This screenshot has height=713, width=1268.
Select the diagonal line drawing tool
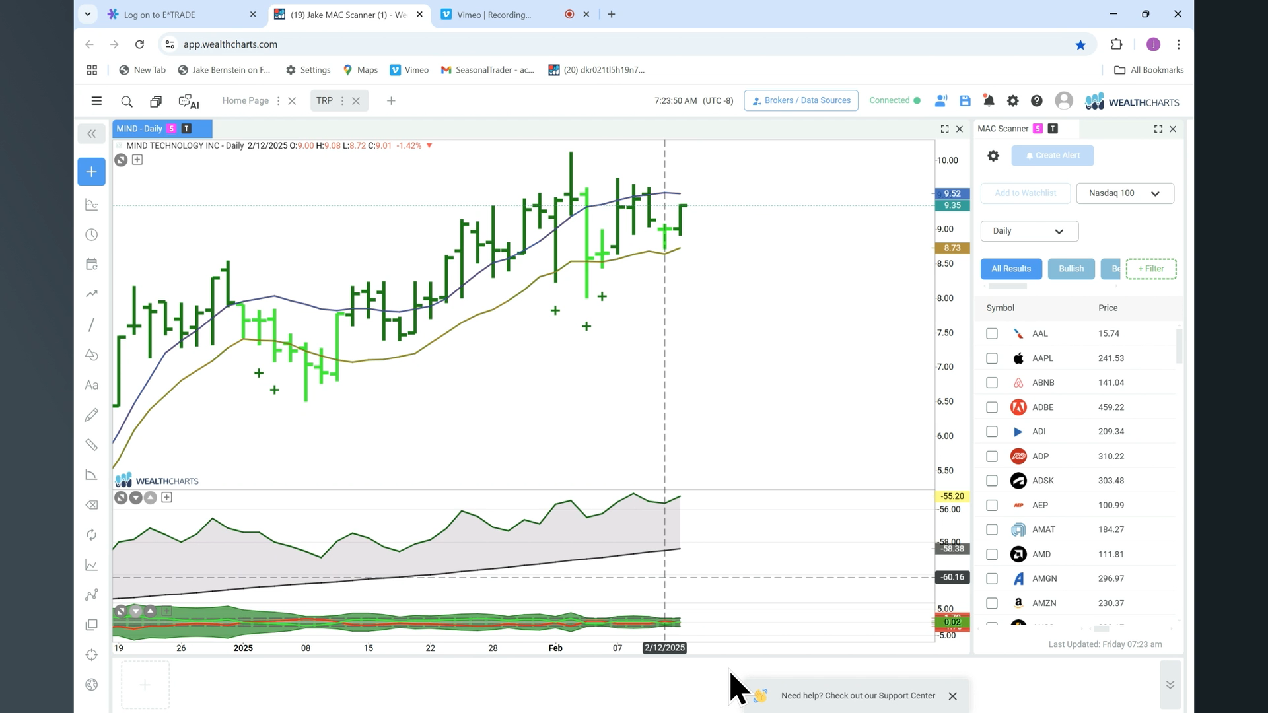[92, 325]
